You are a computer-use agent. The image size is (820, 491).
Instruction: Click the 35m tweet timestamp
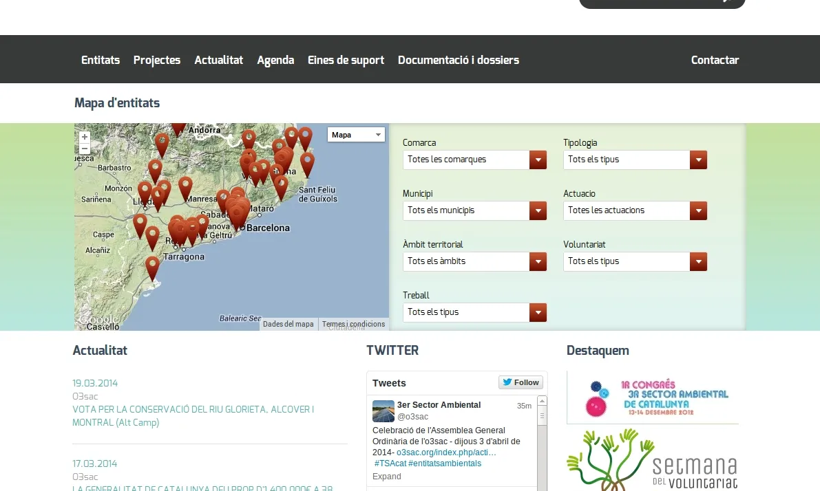tap(524, 406)
